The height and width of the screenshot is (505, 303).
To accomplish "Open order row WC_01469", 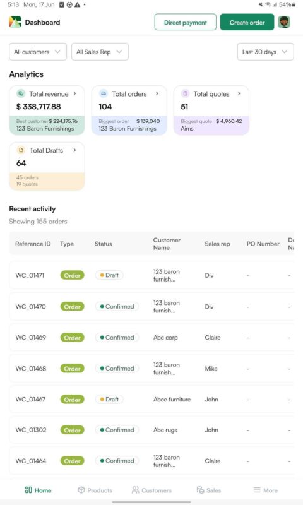I will click(x=151, y=338).
